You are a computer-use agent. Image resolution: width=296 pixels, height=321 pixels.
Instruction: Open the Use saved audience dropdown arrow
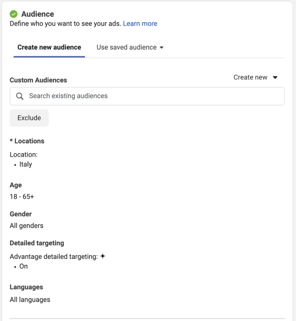(162, 48)
